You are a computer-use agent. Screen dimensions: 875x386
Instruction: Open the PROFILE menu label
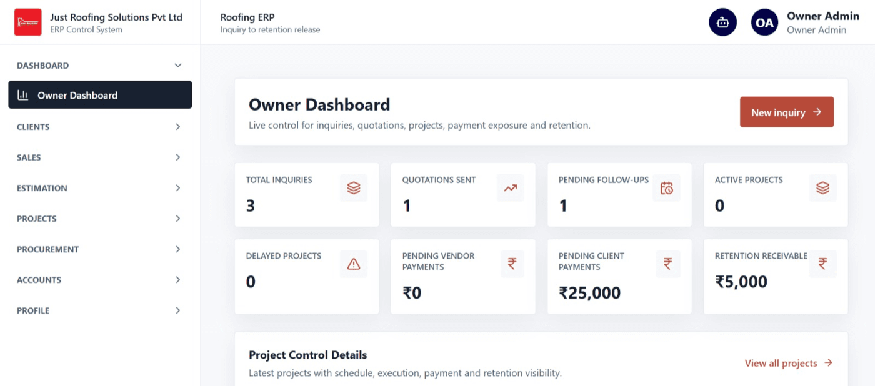[x=33, y=310]
